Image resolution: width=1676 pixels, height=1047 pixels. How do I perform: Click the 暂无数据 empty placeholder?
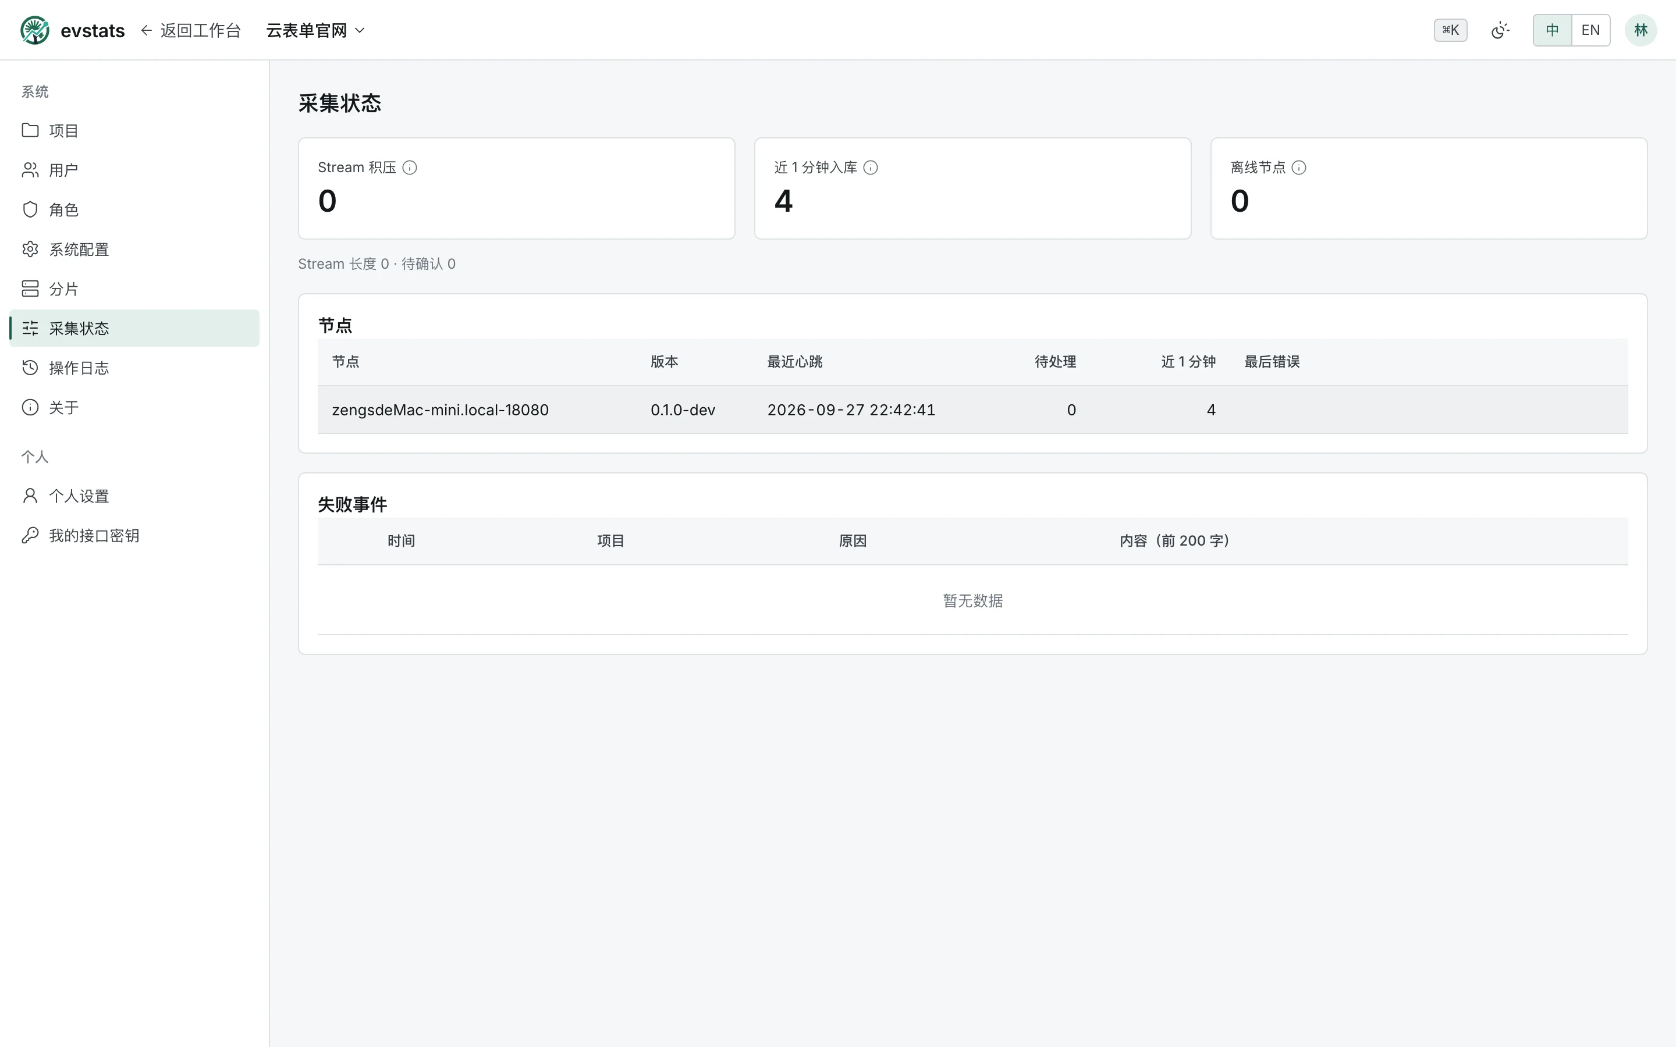pos(972,600)
